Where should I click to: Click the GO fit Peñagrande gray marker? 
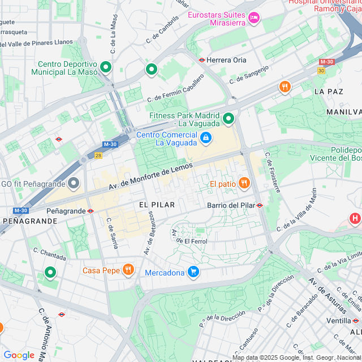tap(74, 183)
